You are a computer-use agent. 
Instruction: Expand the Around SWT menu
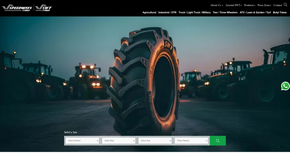[x=233, y=5]
